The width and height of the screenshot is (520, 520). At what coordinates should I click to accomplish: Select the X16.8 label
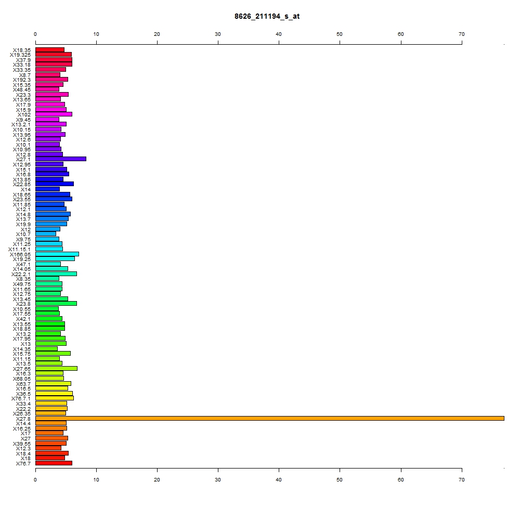coord(23,174)
